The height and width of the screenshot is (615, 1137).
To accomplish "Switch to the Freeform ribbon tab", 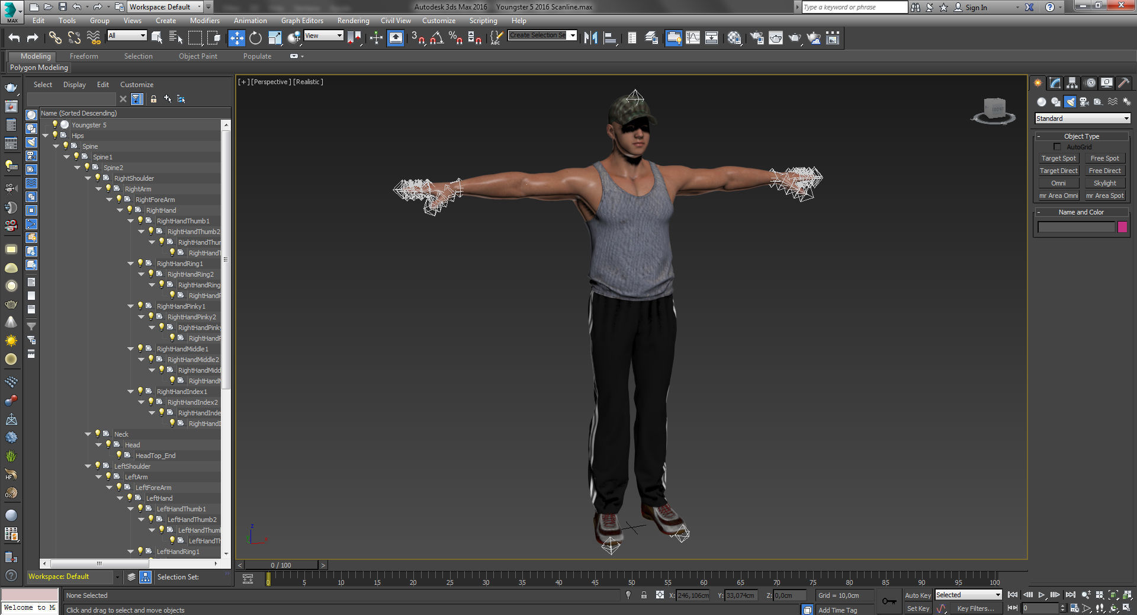I will [x=84, y=56].
